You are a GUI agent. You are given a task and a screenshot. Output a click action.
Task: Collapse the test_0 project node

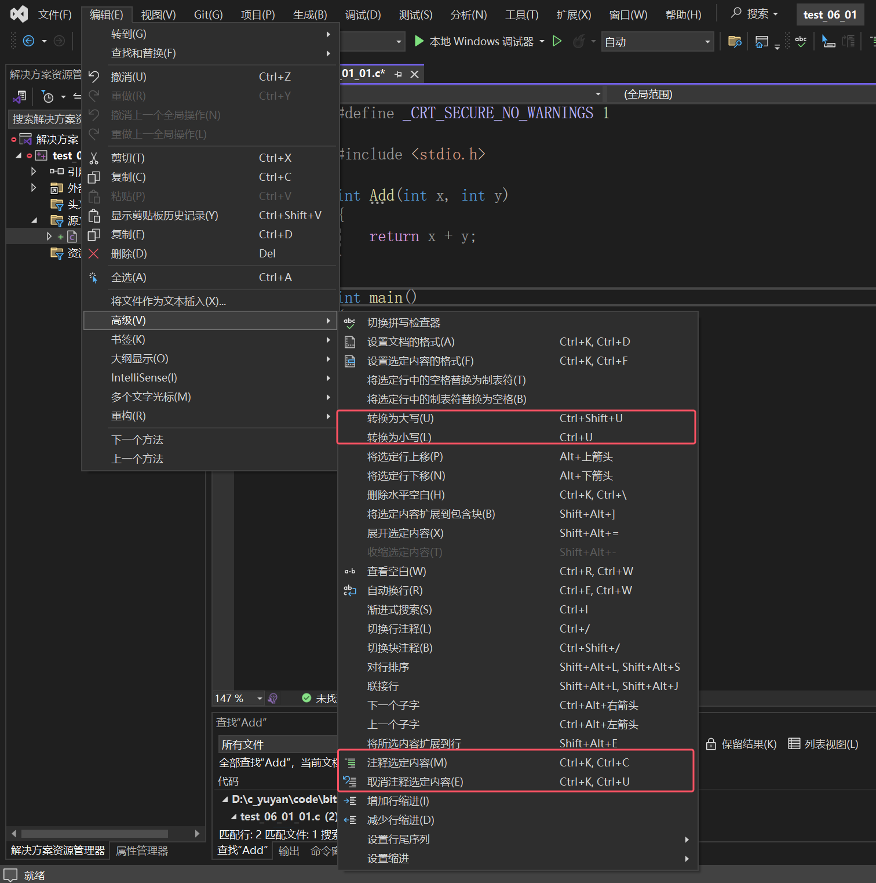click(19, 155)
